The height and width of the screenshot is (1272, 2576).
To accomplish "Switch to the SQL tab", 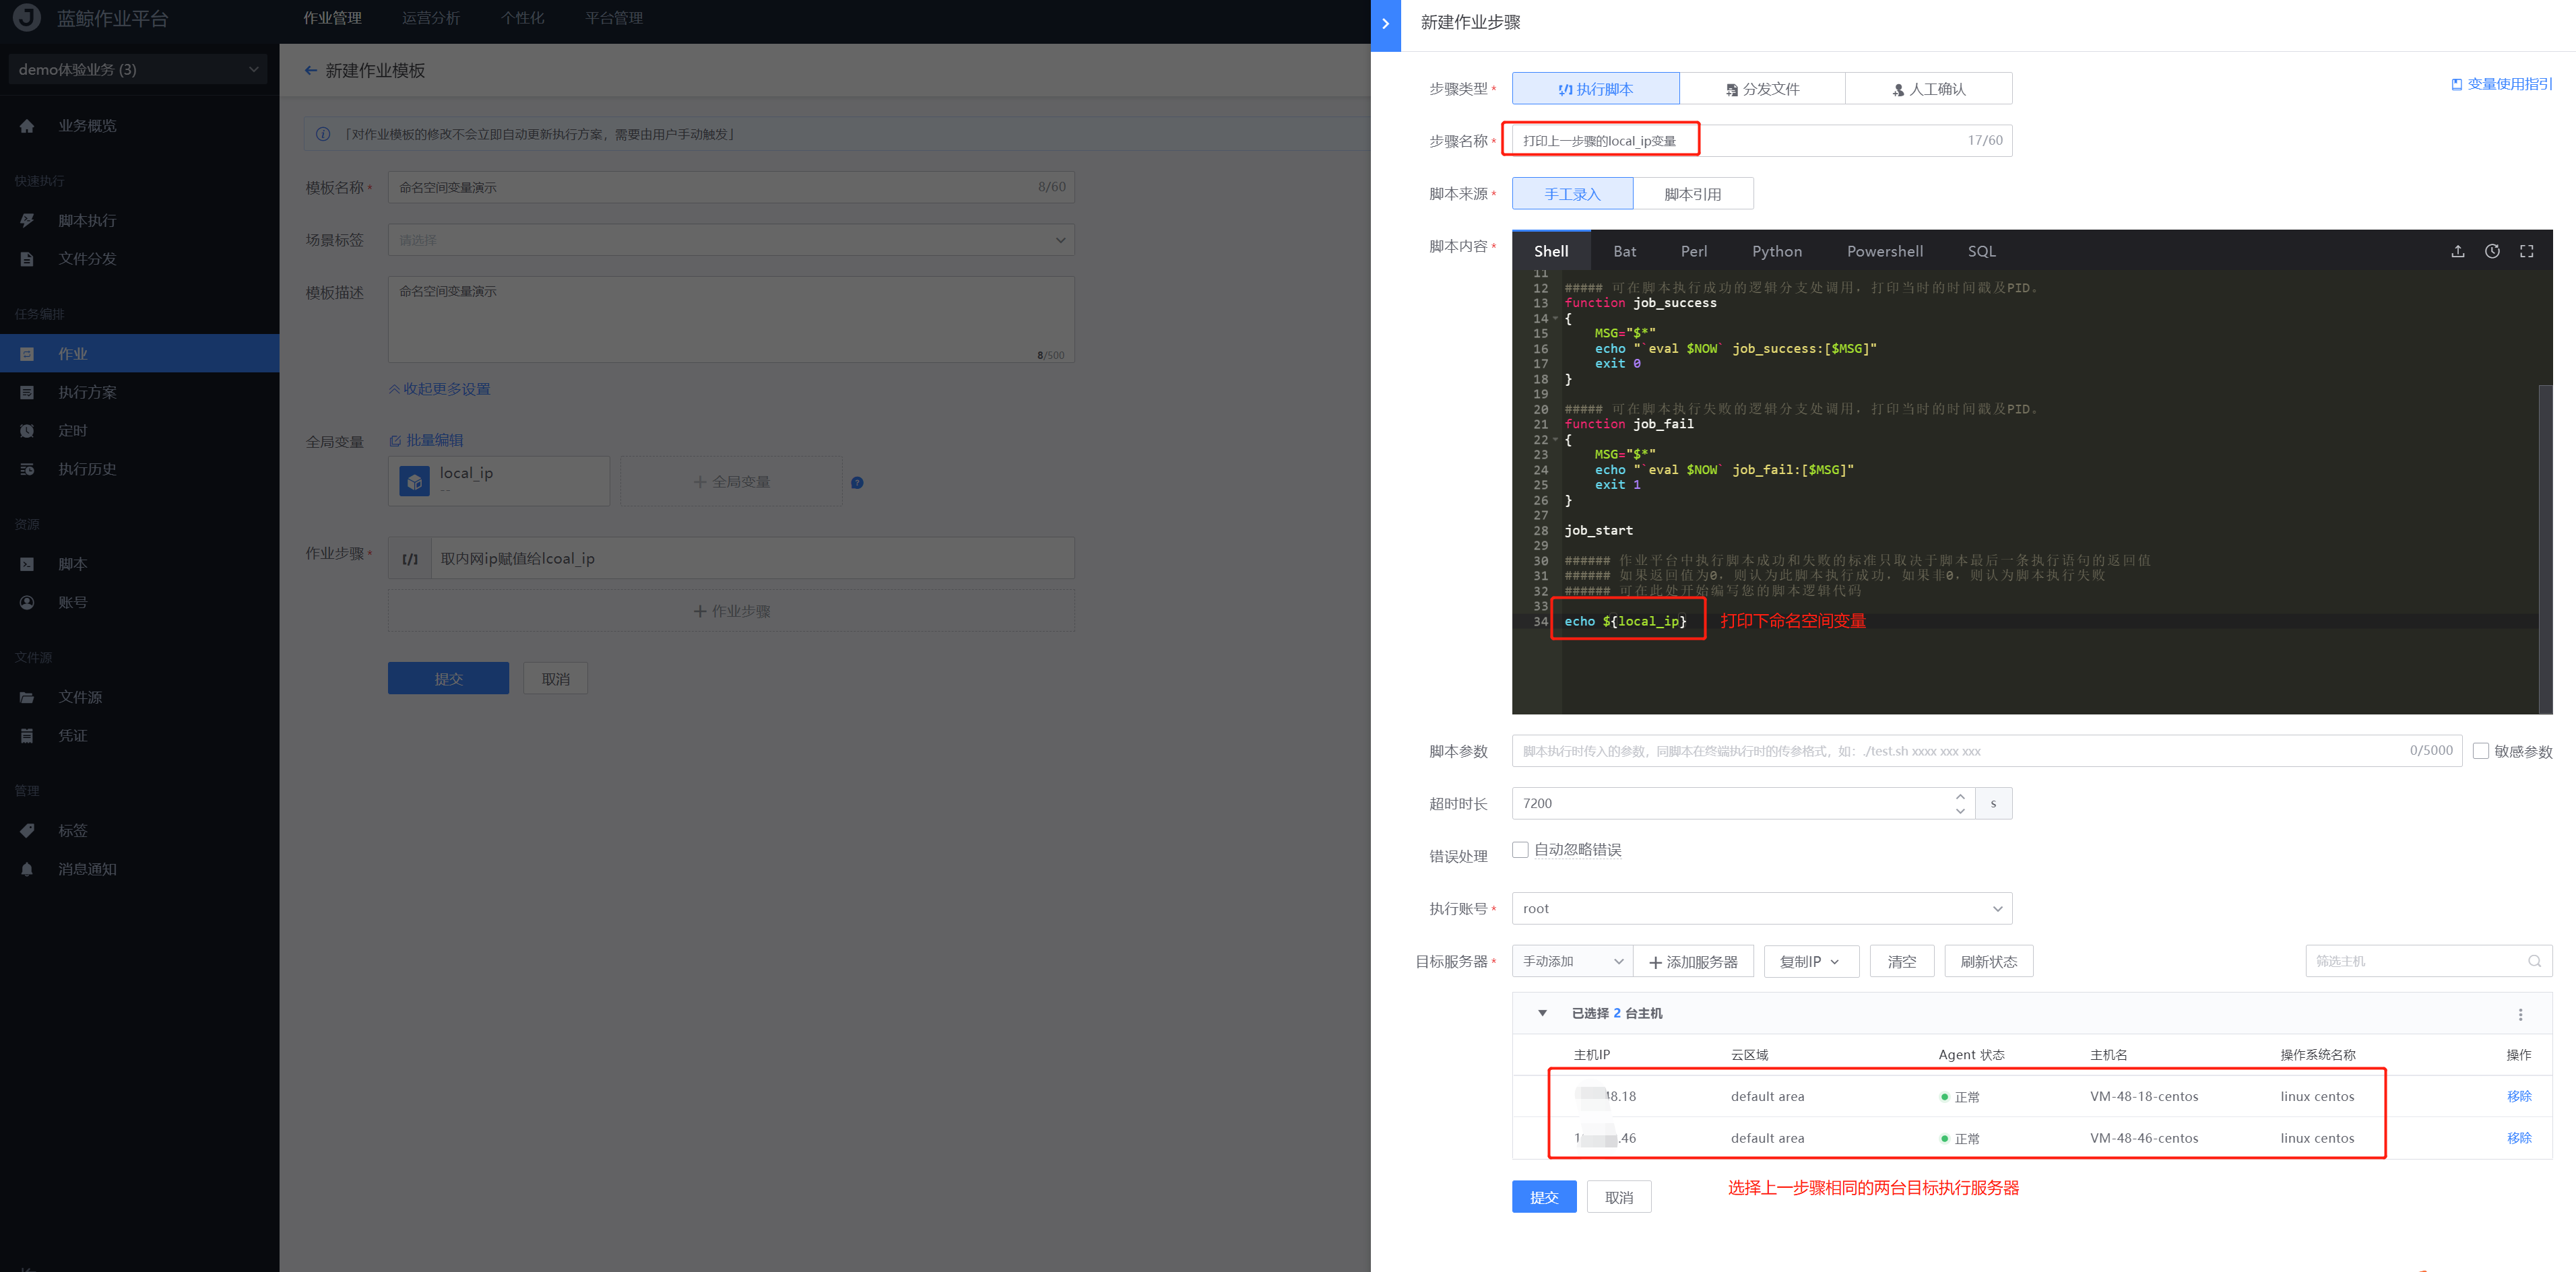I will pos(1981,252).
